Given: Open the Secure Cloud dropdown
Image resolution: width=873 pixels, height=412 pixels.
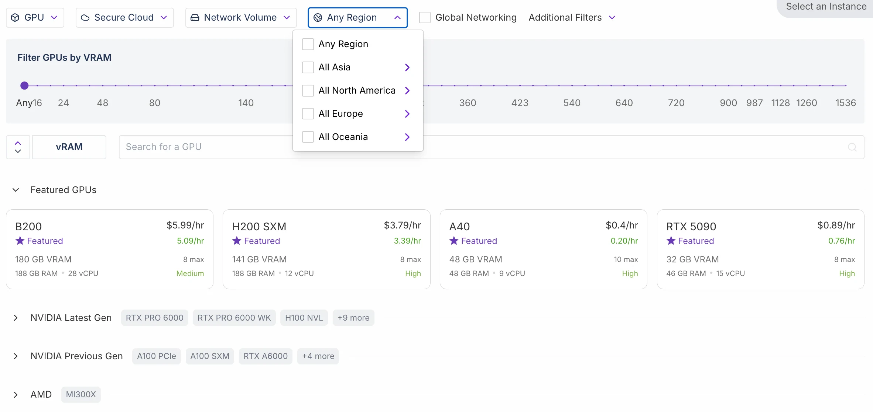Looking at the screenshot, I should [x=125, y=18].
